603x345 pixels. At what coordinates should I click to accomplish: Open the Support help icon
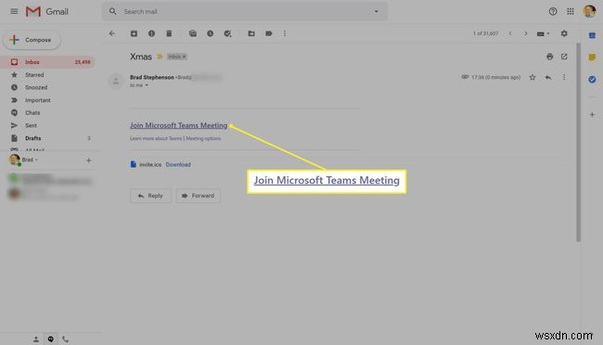553,11
